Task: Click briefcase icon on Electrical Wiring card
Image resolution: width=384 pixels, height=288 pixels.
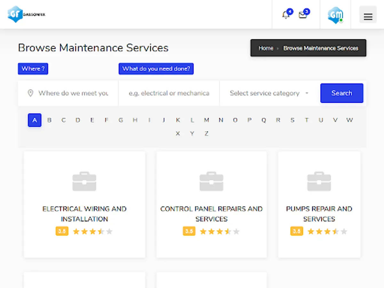Action: [x=84, y=181]
